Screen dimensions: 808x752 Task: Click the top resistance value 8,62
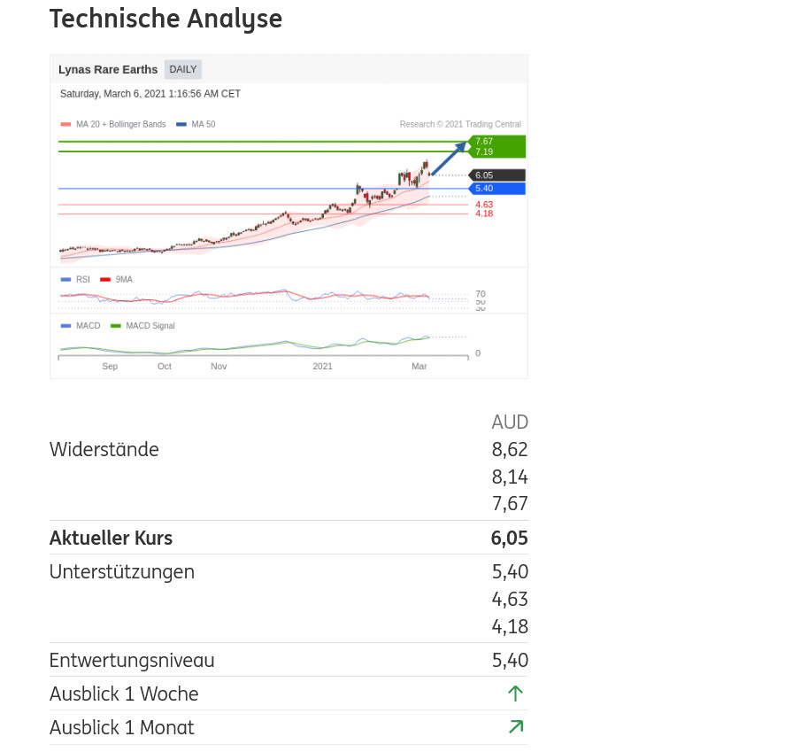(510, 449)
